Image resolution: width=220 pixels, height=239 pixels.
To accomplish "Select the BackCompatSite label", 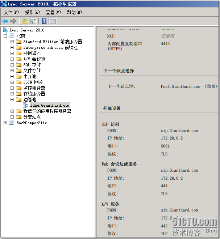I will pyautogui.click(x=32, y=123).
